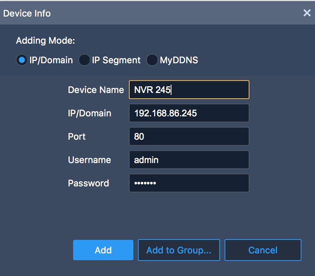Click the Username field label

[x=89, y=160]
